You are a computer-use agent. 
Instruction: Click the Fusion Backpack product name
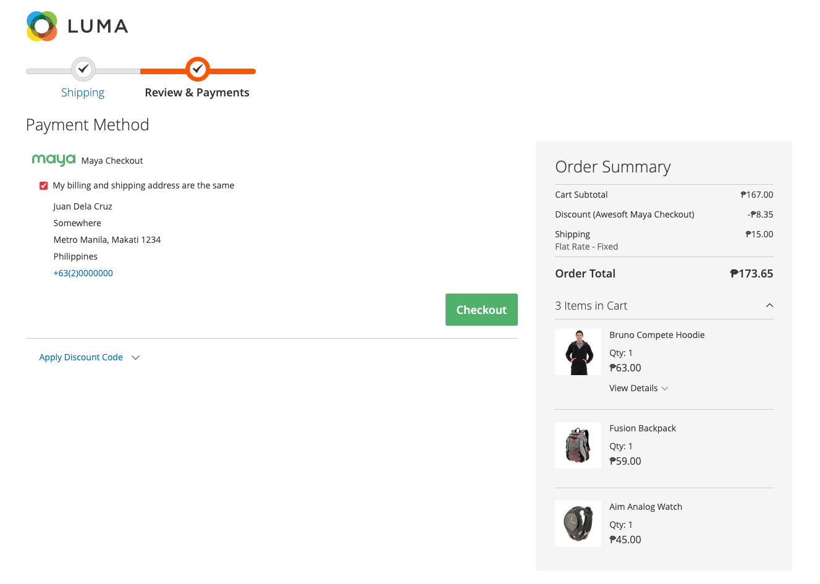tap(642, 428)
